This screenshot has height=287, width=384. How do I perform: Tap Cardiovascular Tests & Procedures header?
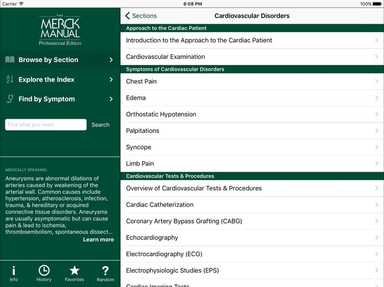(252, 176)
